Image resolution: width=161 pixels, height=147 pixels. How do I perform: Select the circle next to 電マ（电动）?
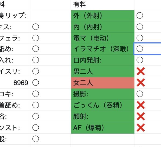[x=140, y=38]
